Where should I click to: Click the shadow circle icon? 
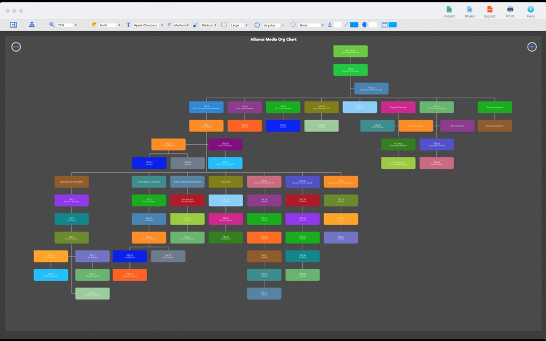pyautogui.click(x=293, y=25)
